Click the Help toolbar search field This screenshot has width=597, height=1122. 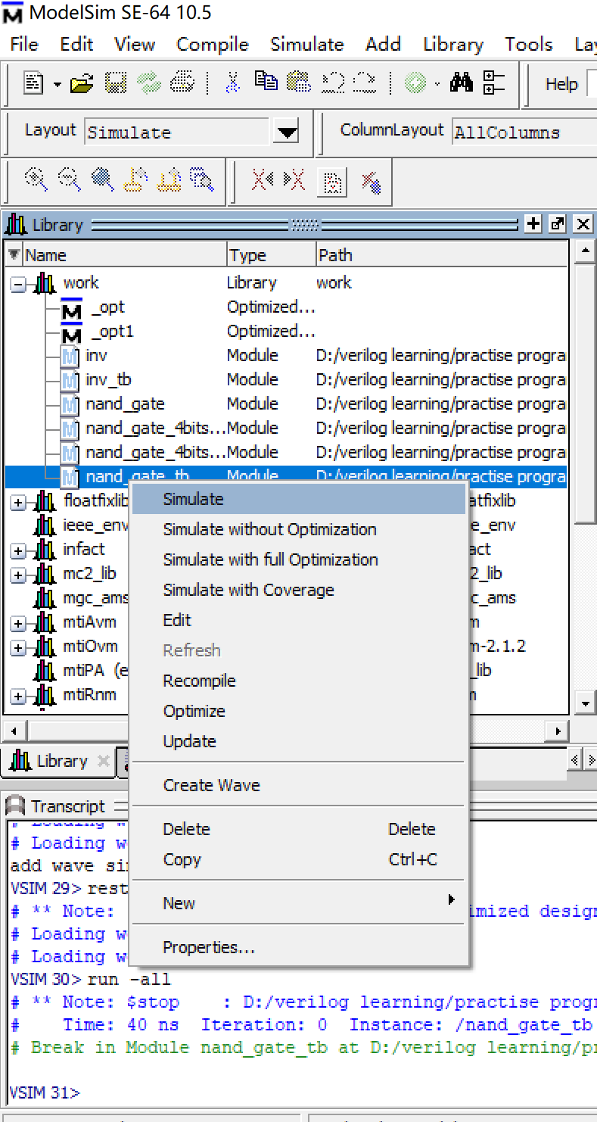point(592,84)
